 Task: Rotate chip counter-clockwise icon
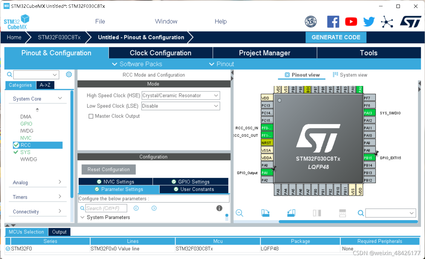point(291,213)
